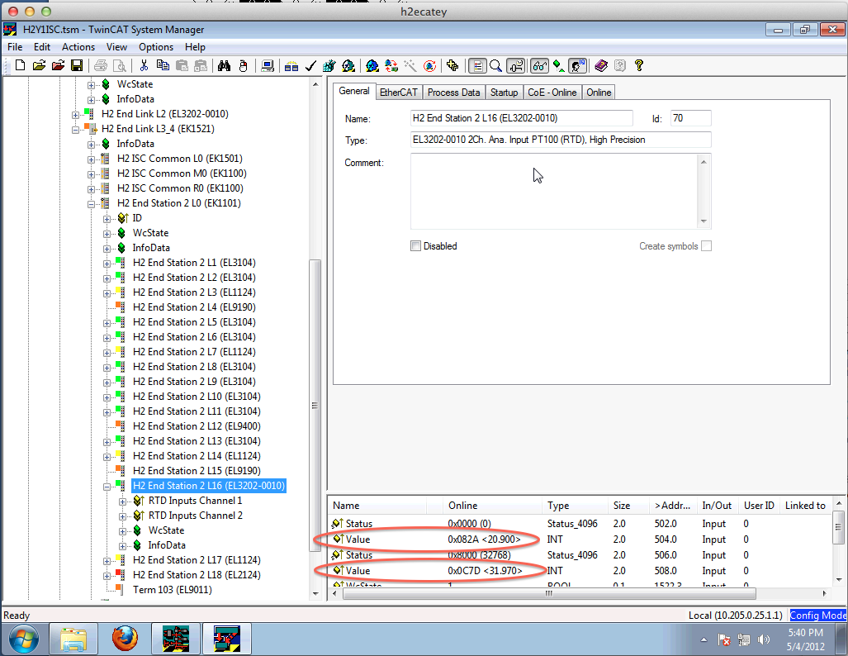Image resolution: width=848 pixels, height=656 pixels.
Task: Sort by the Online column header
Action: click(492, 506)
